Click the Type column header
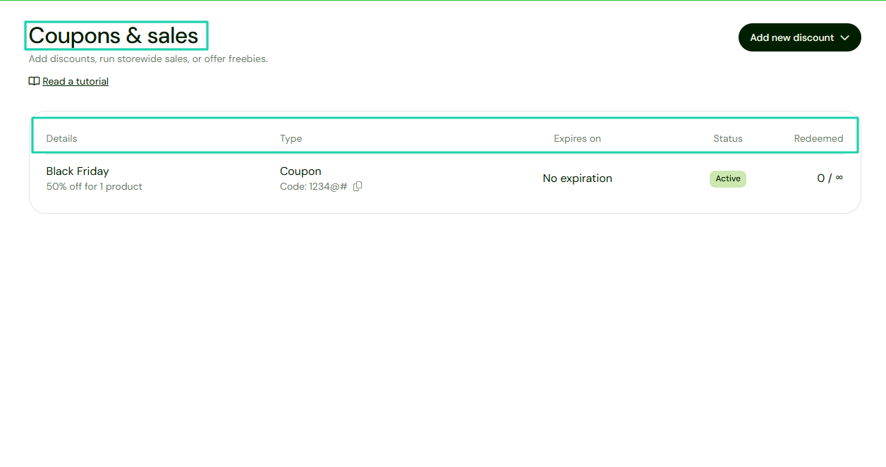Screen dimensions: 886x467 (x=291, y=138)
